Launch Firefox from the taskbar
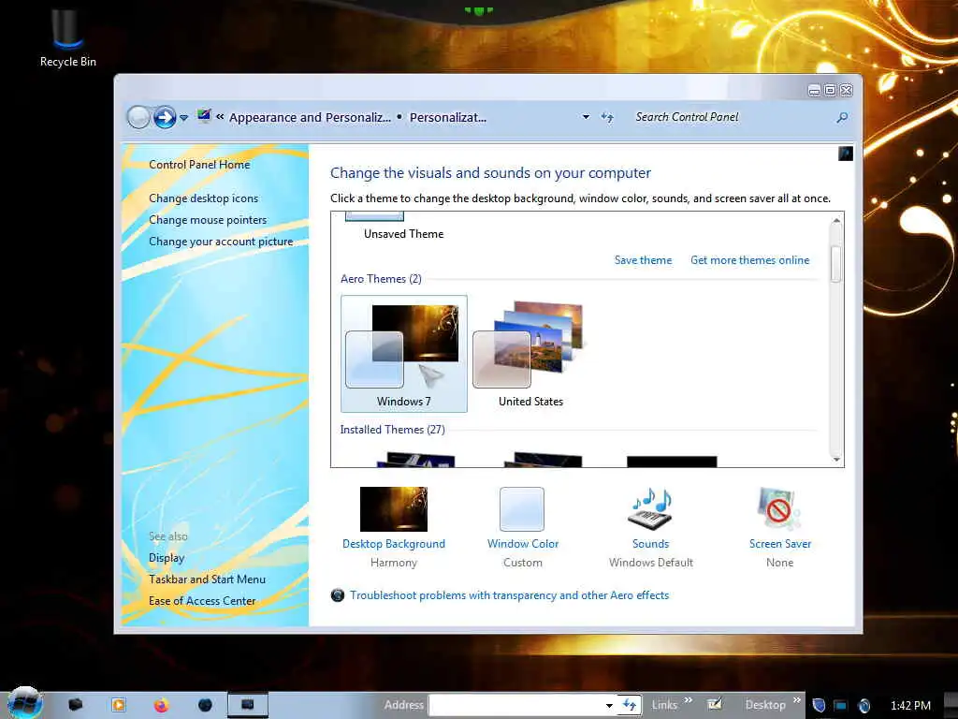Screen dimensions: 958x719 tap(161, 705)
